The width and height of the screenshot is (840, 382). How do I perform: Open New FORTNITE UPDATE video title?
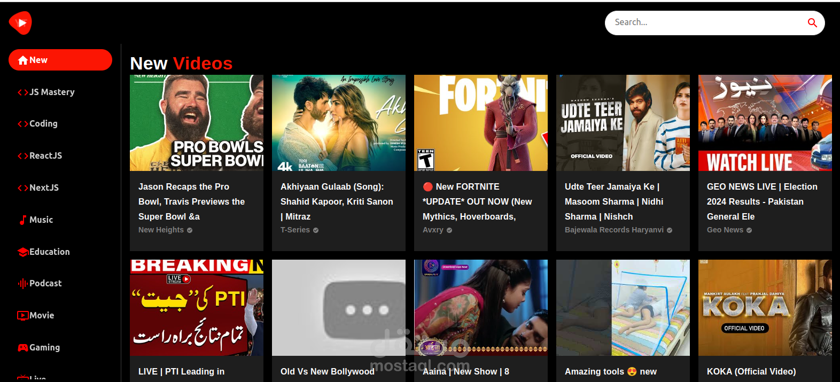pyautogui.click(x=477, y=201)
